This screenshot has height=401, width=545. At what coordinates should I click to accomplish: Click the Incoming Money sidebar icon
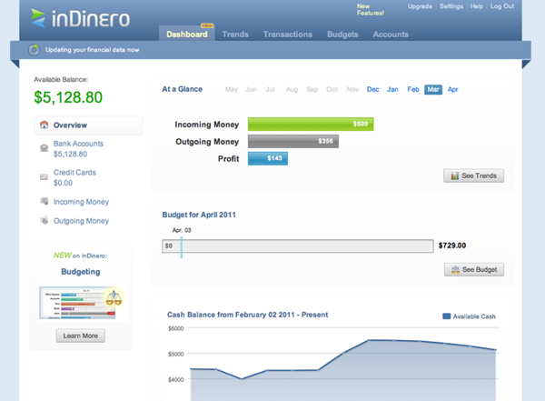(x=45, y=201)
